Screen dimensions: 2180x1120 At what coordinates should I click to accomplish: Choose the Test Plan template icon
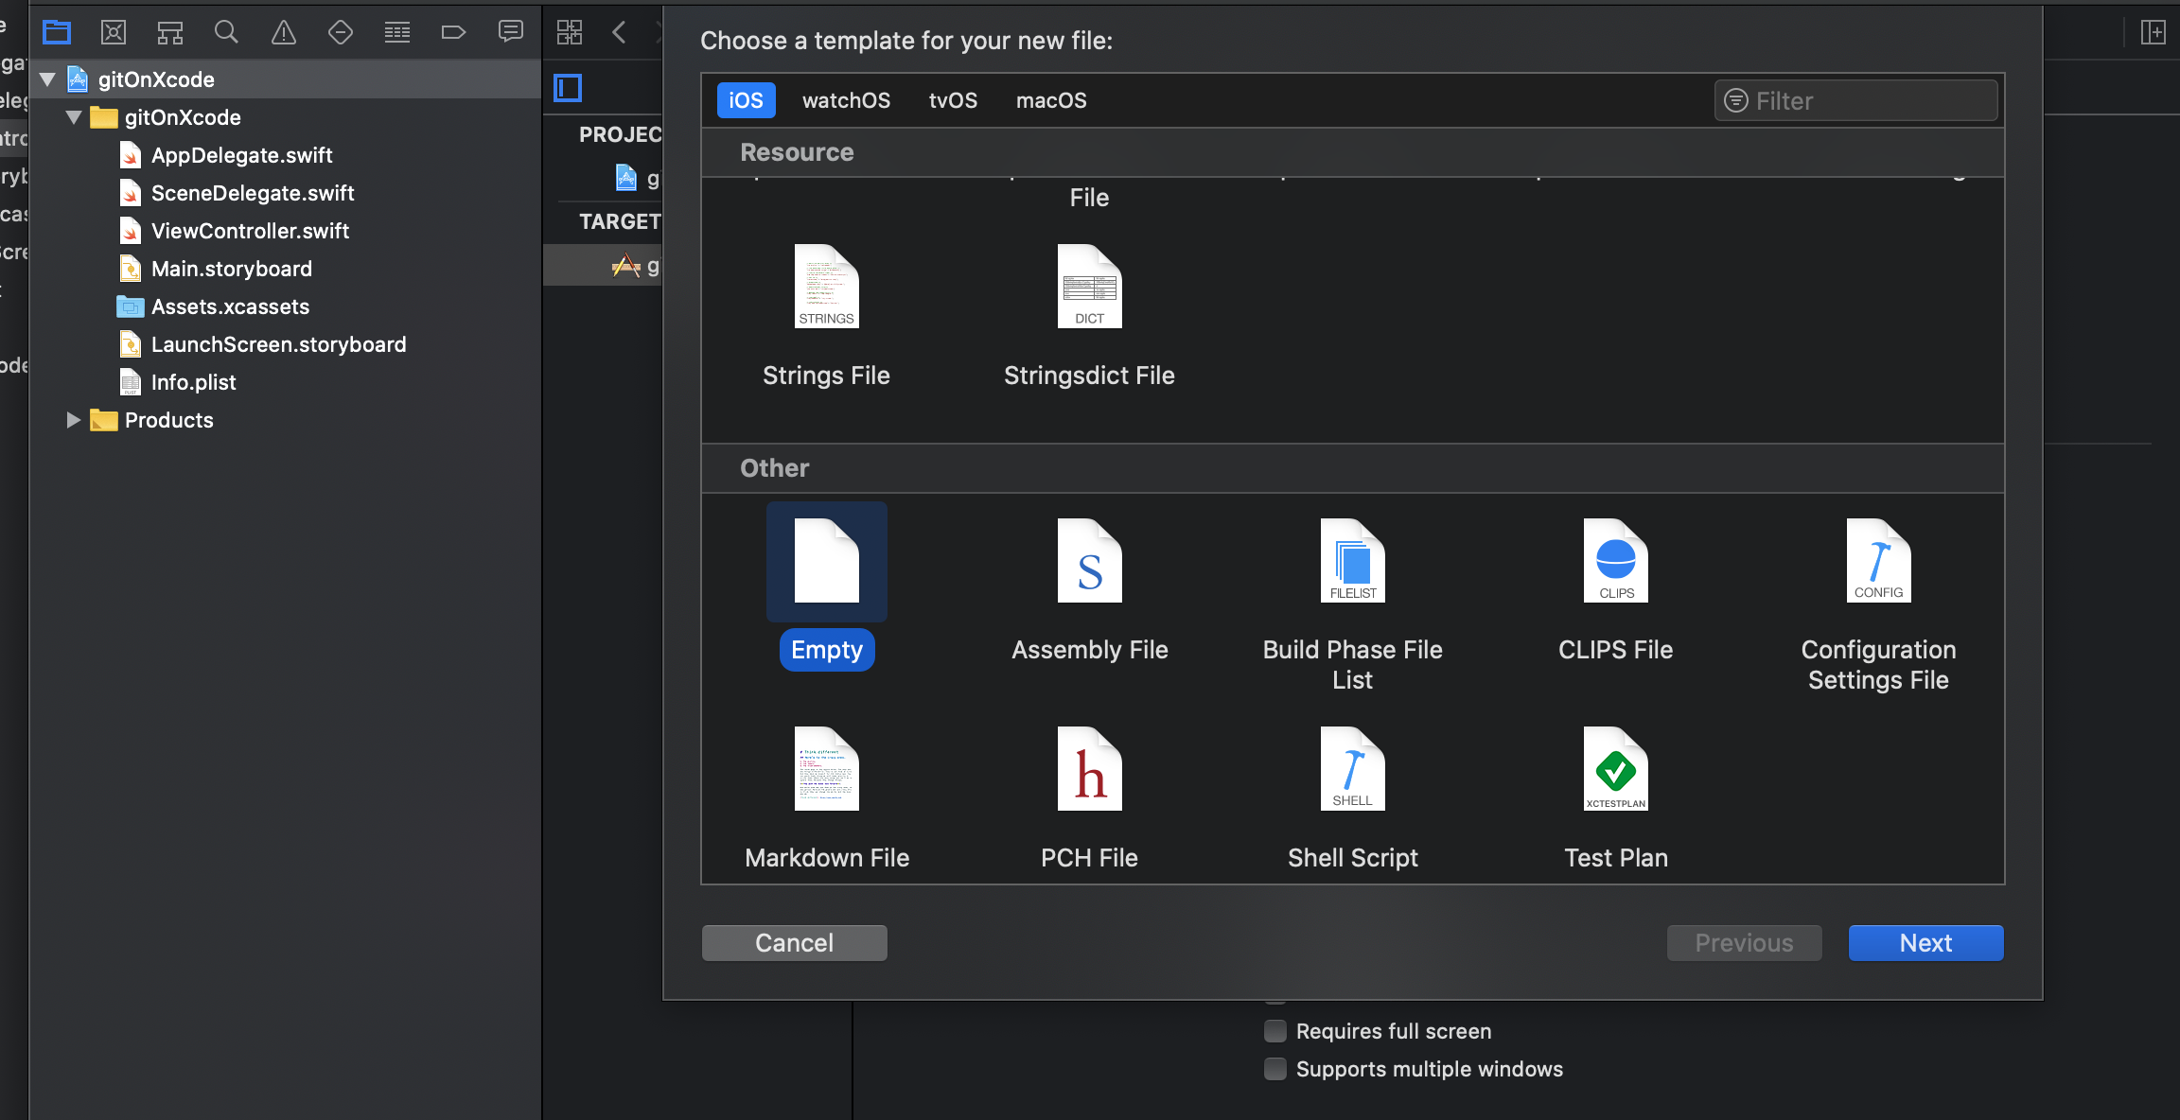1615,769
